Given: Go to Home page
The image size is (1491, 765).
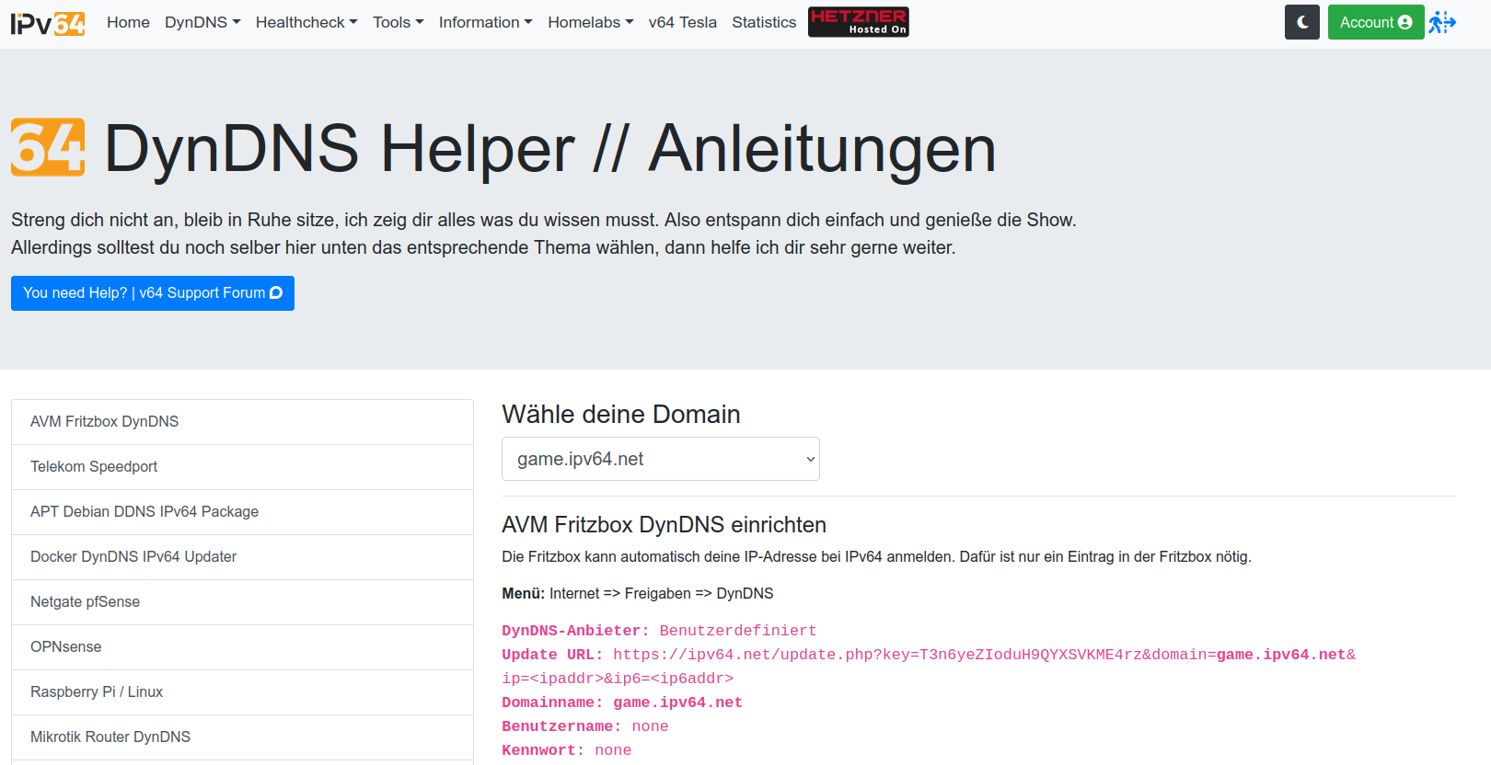Looking at the screenshot, I should point(128,22).
